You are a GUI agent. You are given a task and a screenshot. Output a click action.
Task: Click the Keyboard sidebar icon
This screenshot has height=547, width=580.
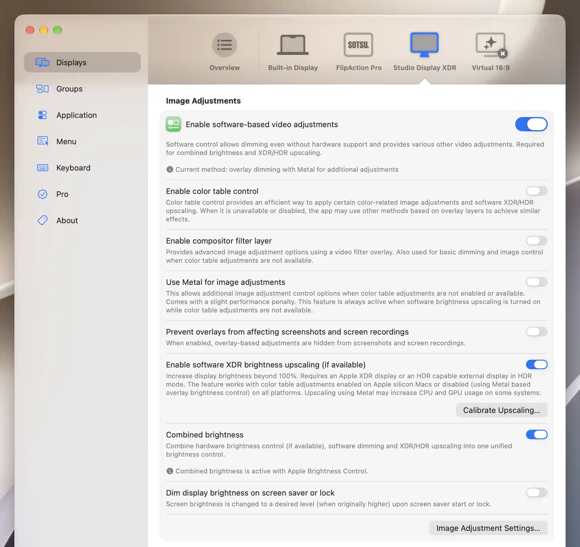coord(42,168)
